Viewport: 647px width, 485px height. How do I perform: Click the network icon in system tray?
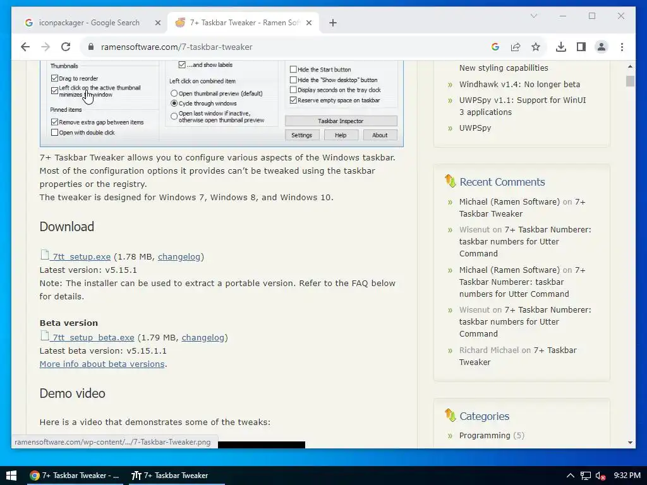586,476
